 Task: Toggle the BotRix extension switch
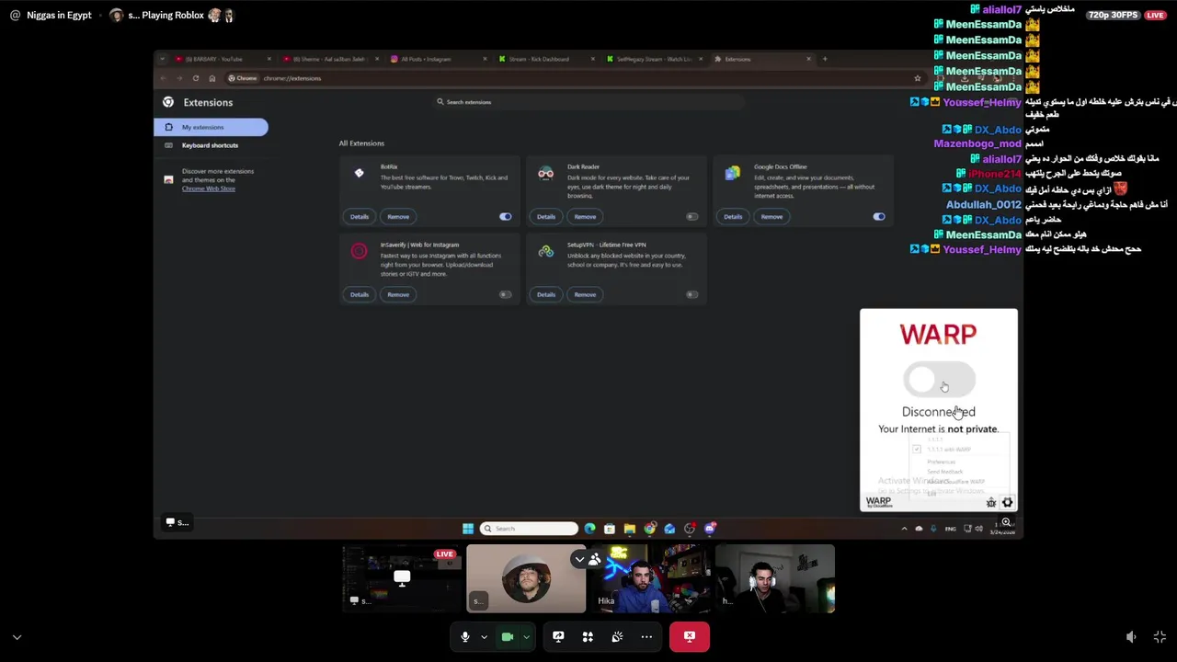(x=505, y=217)
